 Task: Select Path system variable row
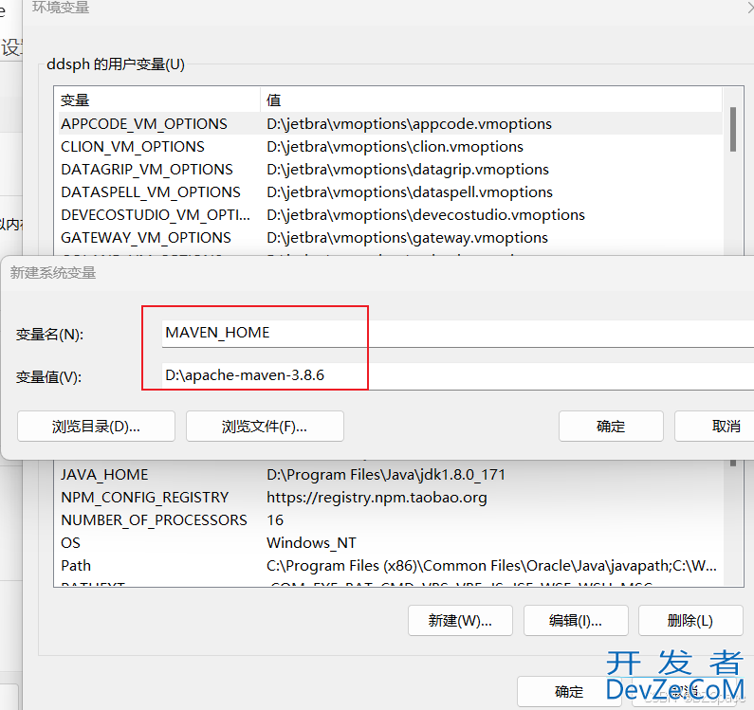pyautogui.click(x=390, y=566)
